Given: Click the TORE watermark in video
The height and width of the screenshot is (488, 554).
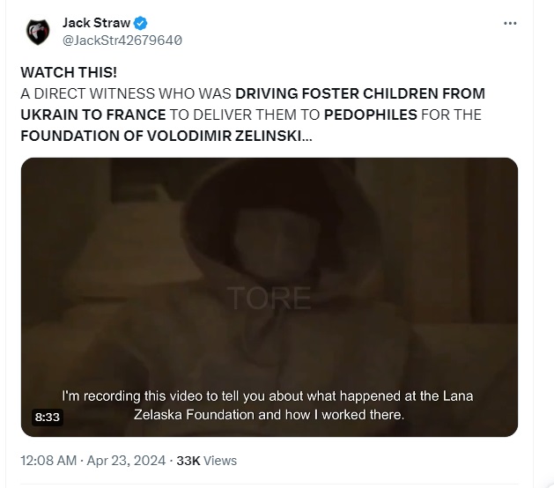Looking at the screenshot, I should tap(269, 299).
